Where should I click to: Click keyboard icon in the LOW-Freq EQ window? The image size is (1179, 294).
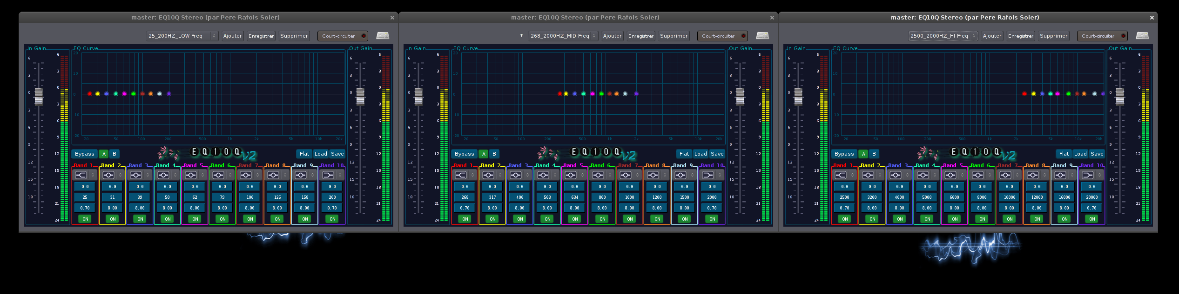[383, 36]
